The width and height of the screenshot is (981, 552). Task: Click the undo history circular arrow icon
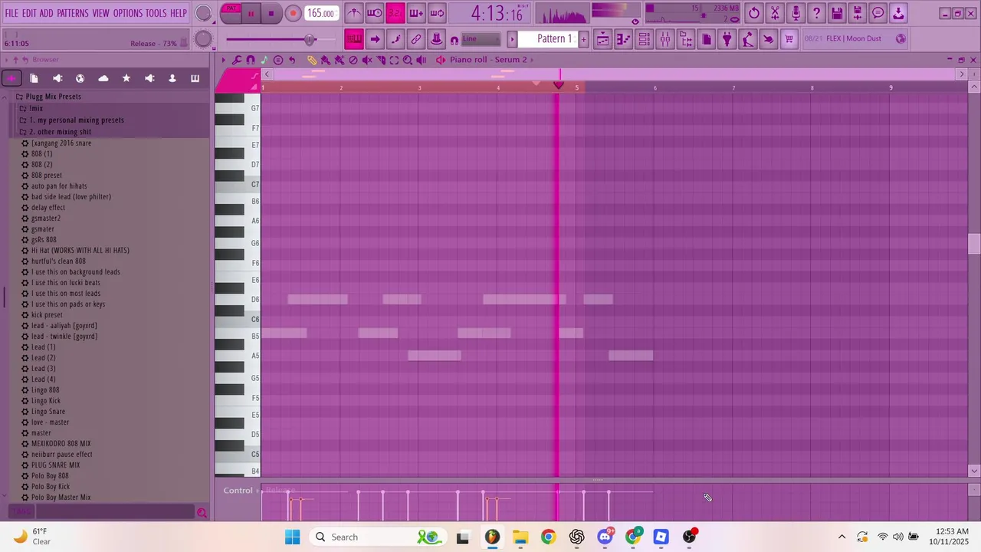[754, 12]
